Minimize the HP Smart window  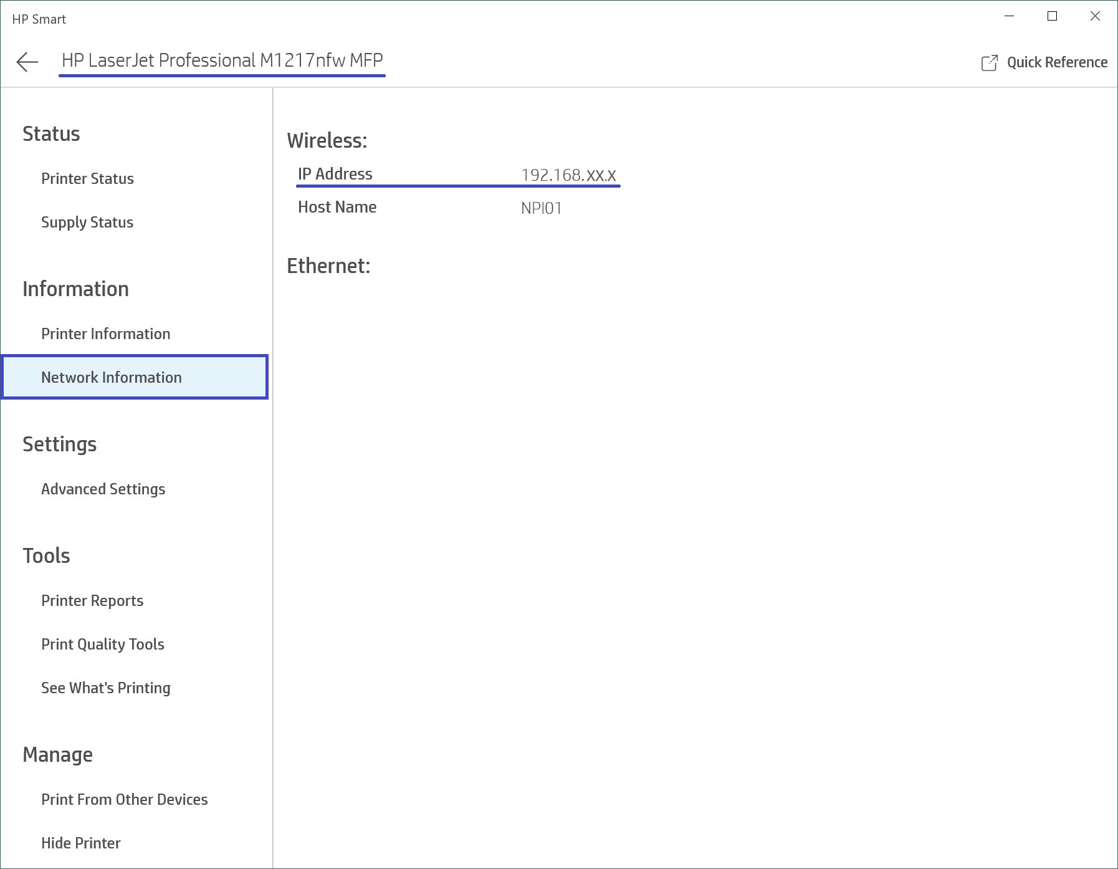1010,17
